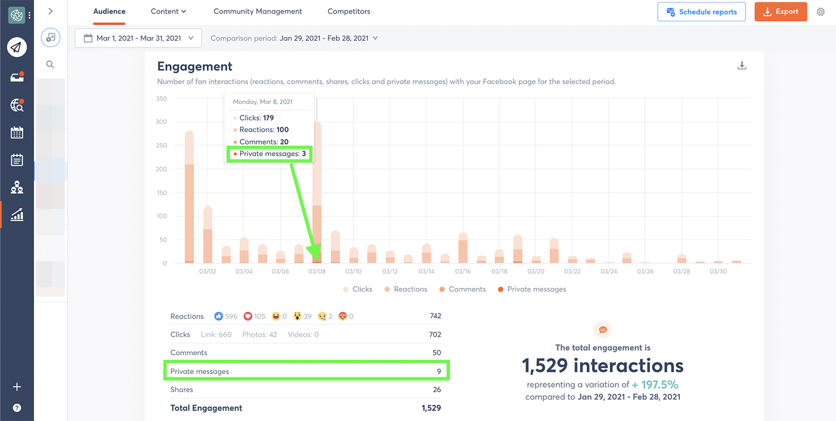Viewport: 836px width, 421px height.
Task: Toggle Reactions series in chart legend
Action: [405, 289]
